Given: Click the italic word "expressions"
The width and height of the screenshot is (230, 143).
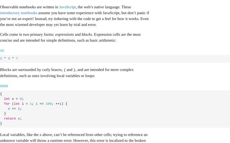Looking at the screenshot, I should 64,35.
